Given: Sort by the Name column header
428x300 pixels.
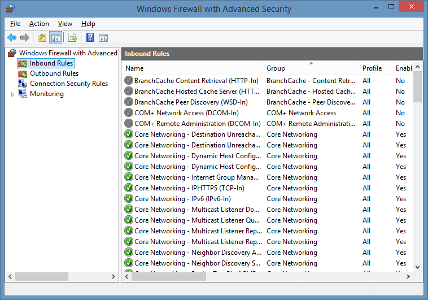Looking at the screenshot, I should (x=193, y=68).
